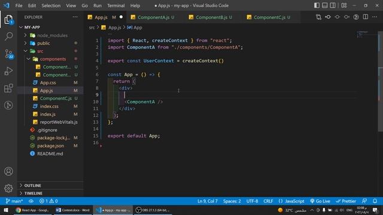
Task: Open package.json file
Action: coord(50,146)
